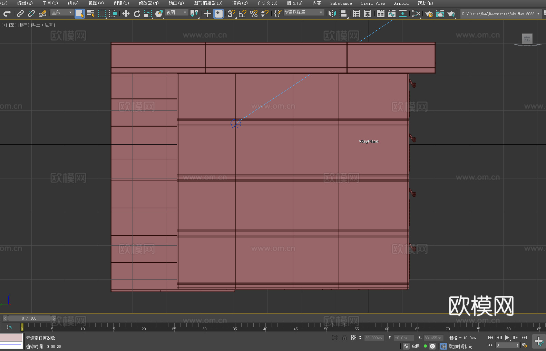The image size is (546, 351).
Task: Click the pink material color swatch
Action: [11, 337]
